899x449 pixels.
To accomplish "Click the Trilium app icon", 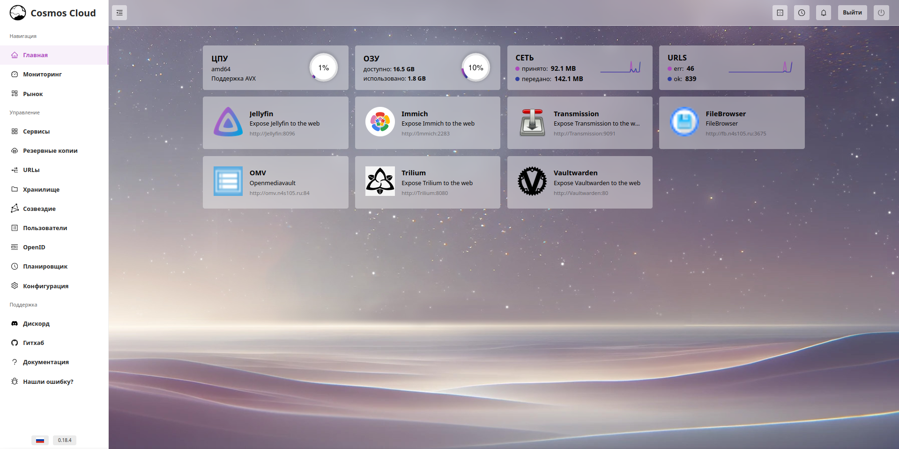I will (x=380, y=181).
